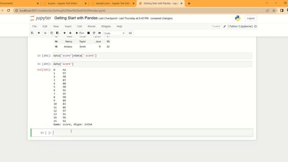Viewport: 288px width, 162px height.
Task: Click the Jupyter logo
Action: coord(40,18)
